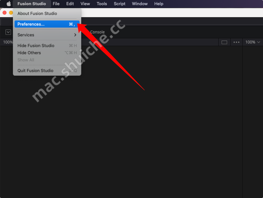This screenshot has height=198, width=263.
Task: Open the Window menu
Action: click(x=139, y=4)
